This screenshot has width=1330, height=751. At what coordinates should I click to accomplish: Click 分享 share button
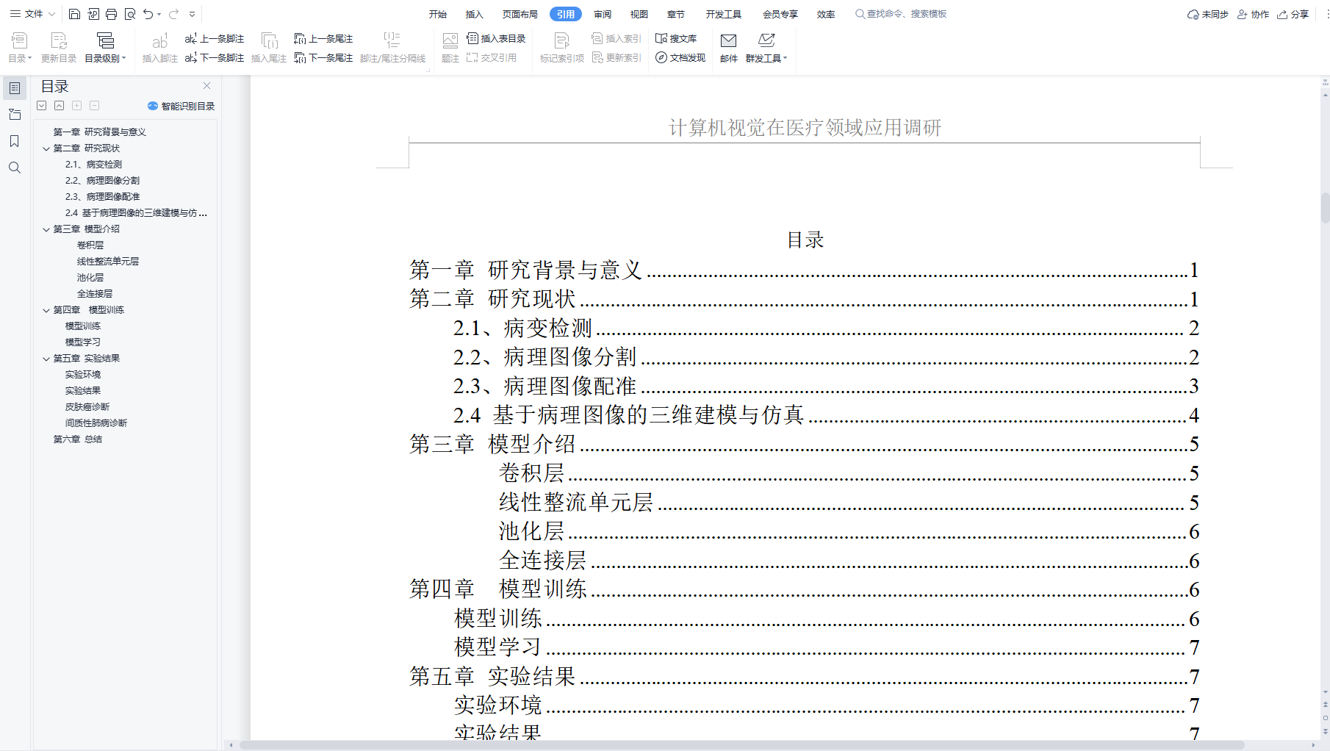[x=1293, y=14]
